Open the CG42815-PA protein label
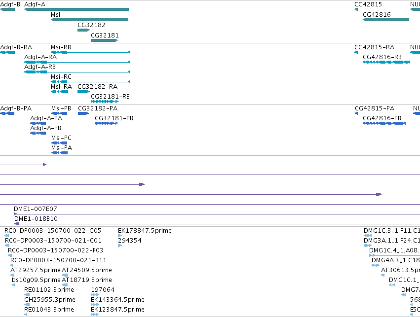 coord(375,108)
